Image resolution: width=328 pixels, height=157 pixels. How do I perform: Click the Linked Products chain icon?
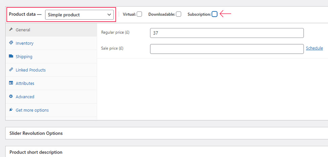pos(11,70)
